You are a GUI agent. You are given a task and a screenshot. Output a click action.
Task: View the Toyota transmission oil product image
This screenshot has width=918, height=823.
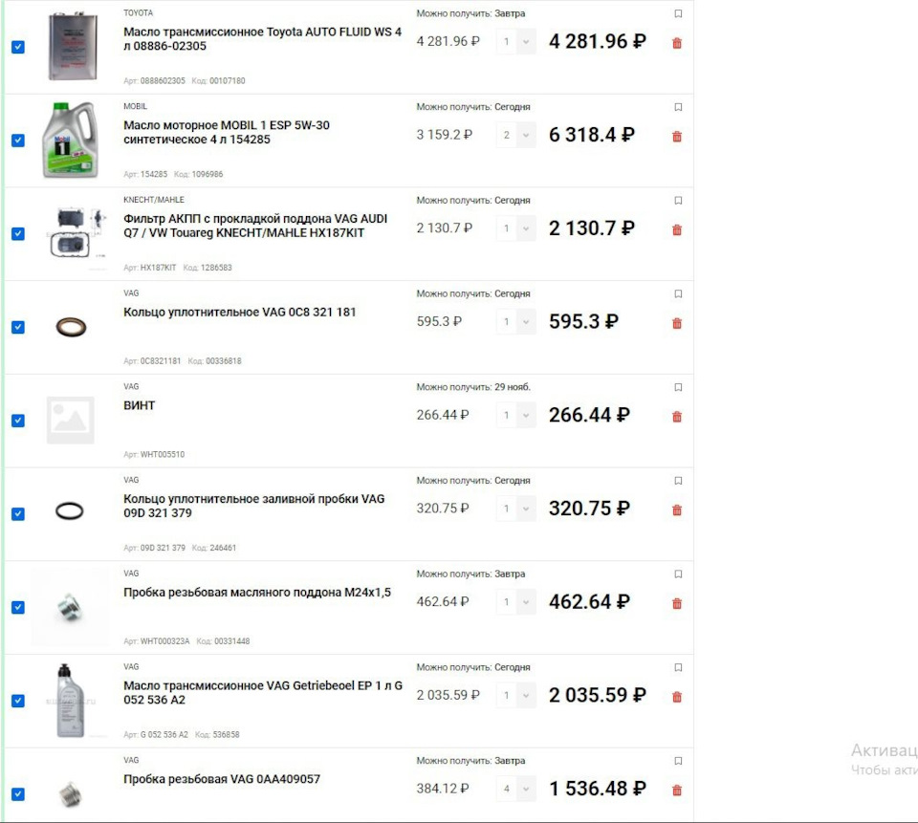(74, 47)
